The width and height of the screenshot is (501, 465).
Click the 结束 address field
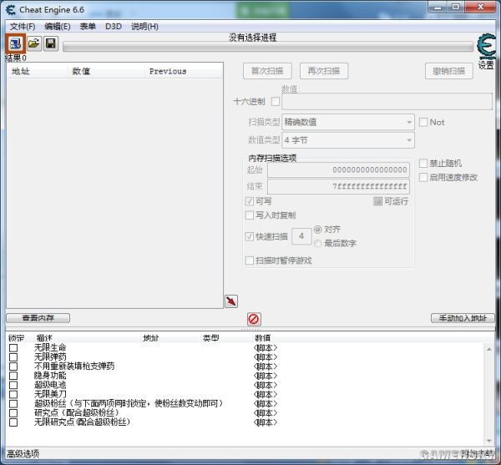tap(339, 186)
